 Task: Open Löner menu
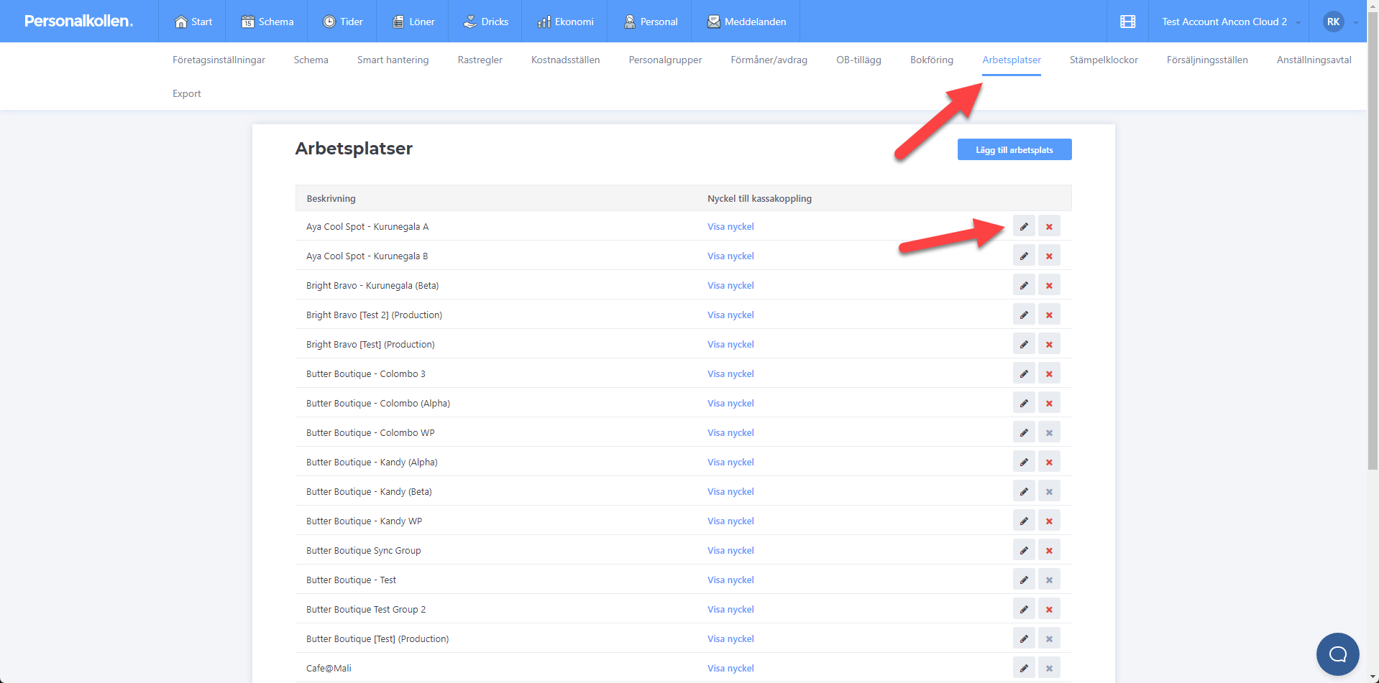coord(413,22)
